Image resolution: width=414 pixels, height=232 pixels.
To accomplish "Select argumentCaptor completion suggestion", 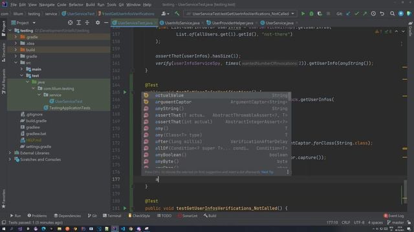I will coord(216,102).
